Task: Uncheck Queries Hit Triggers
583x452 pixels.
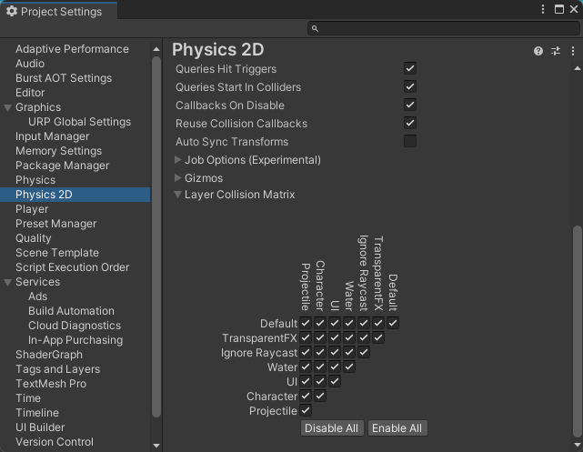Action: tap(410, 68)
